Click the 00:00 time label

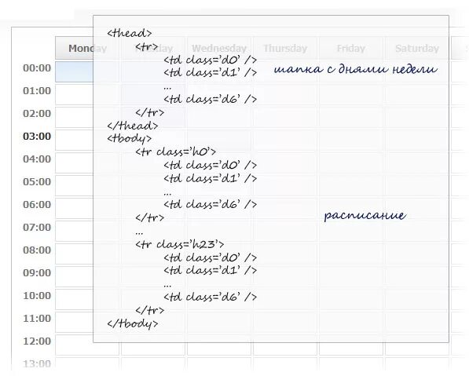click(37, 68)
